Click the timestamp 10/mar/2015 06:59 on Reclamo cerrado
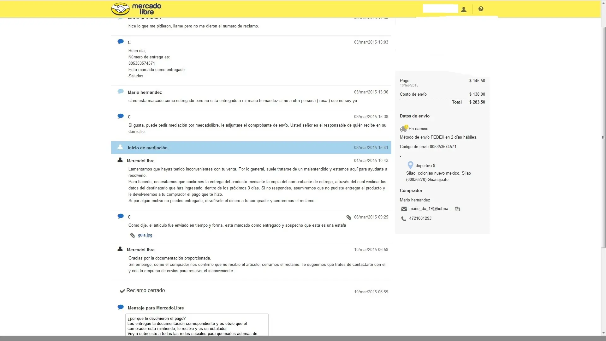The image size is (606, 341). point(371,292)
